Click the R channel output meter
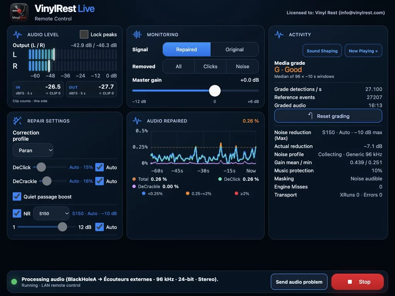This screenshot has width=395, height=296. coord(73,66)
